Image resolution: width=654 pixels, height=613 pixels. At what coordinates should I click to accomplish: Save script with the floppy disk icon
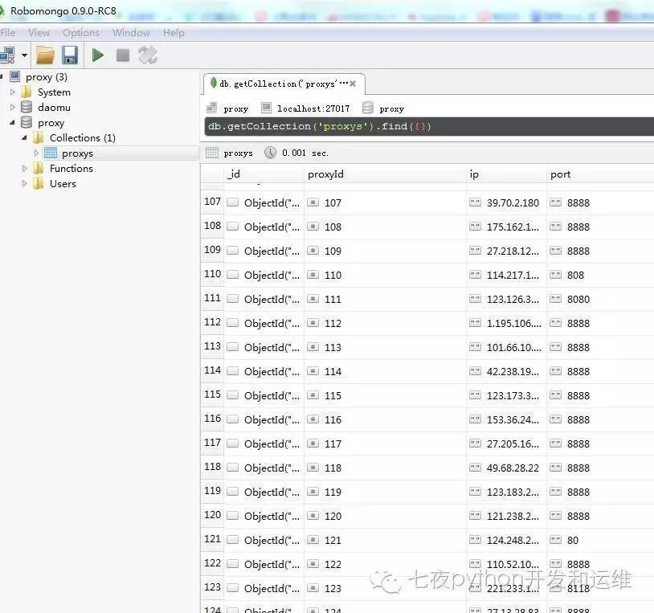tap(70, 55)
